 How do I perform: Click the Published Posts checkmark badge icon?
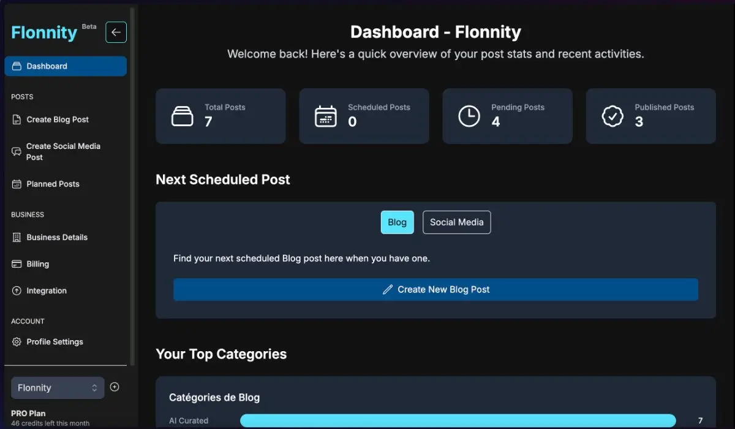[x=612, y=116]
